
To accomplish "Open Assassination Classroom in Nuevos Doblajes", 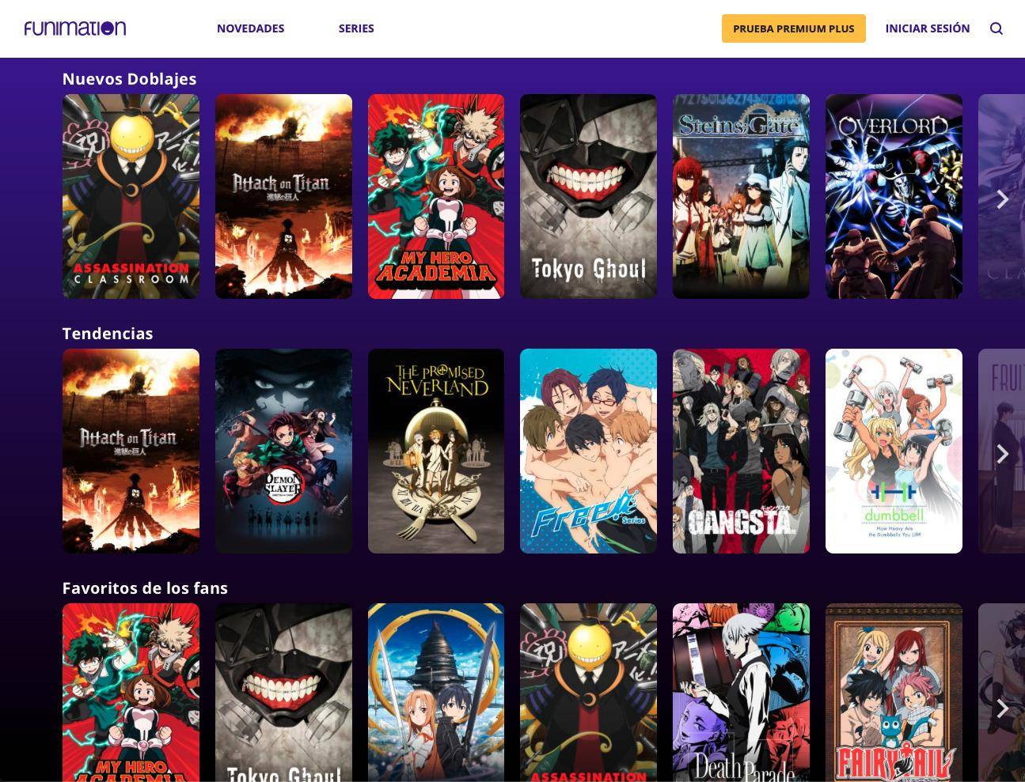I will 131,196.
